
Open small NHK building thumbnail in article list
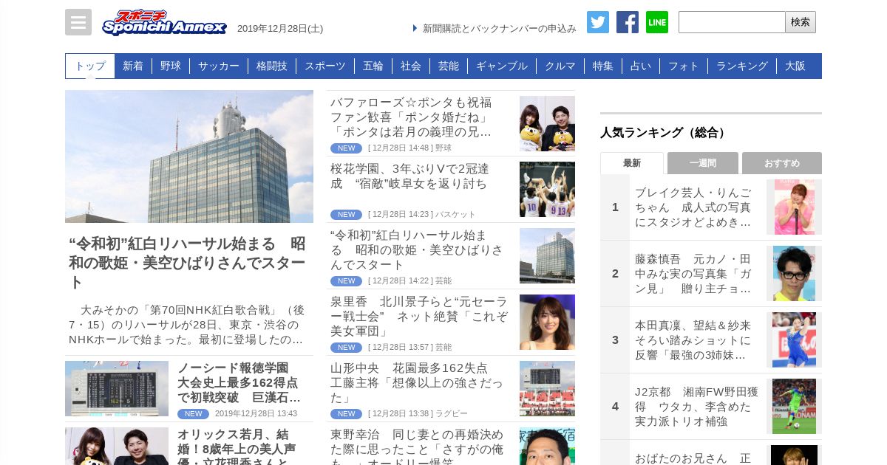click(x=547, y=256)
